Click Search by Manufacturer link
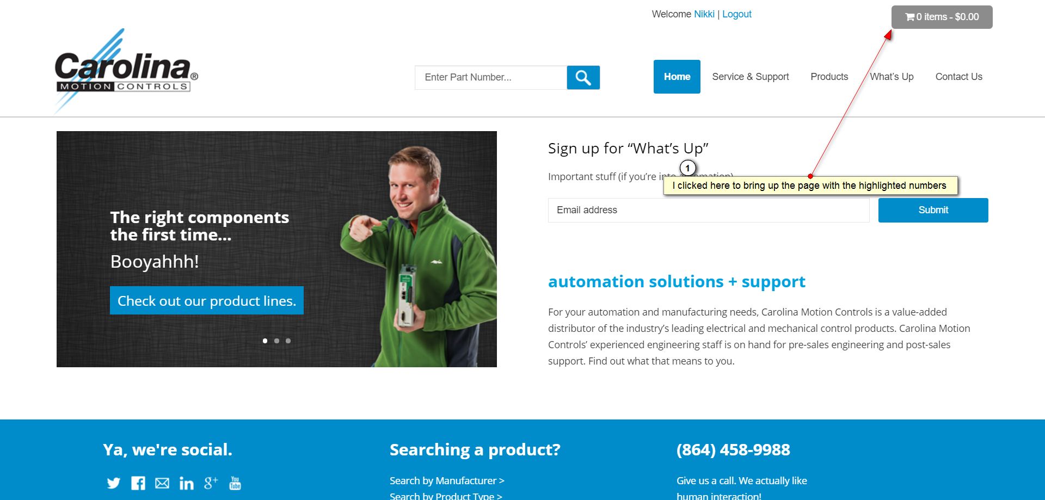The height and width of the screenshot is (500, 1045). [447, 480]
